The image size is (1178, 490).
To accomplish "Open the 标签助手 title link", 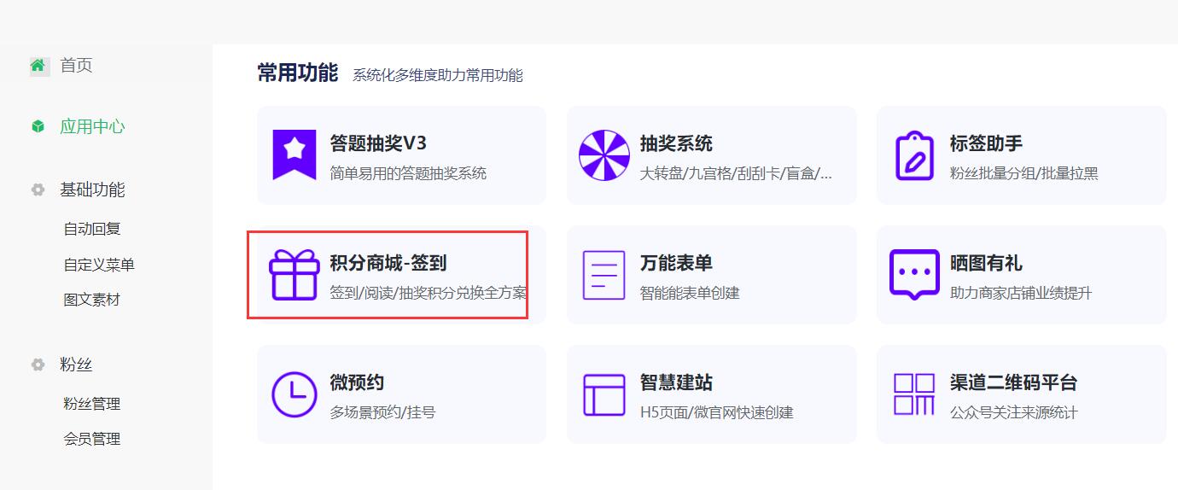I will coord(986,143).
